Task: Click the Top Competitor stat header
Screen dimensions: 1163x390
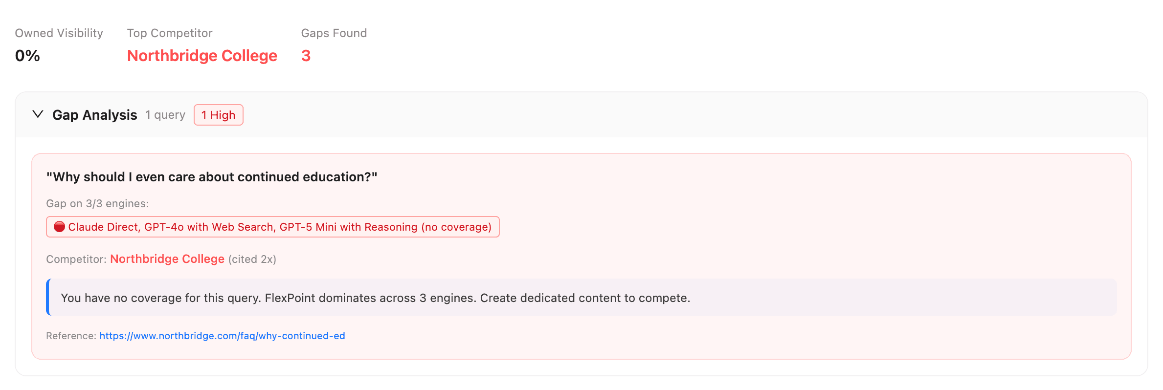Action: (x=170, y=33)
